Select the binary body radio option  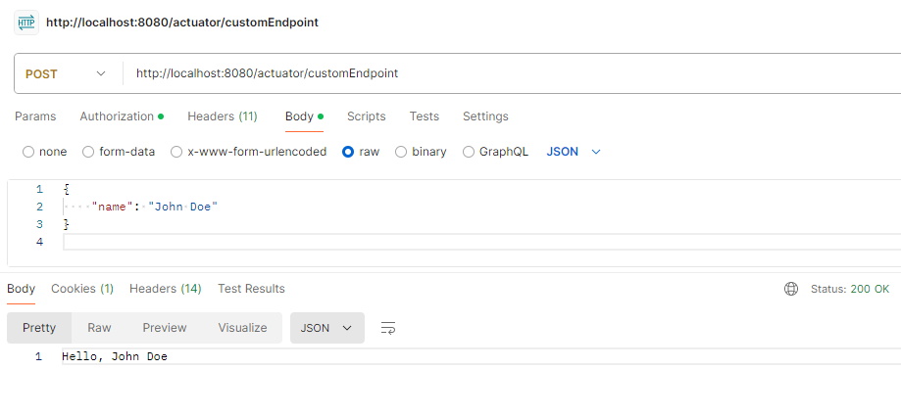pyautogui.click(x=401, y=152)
